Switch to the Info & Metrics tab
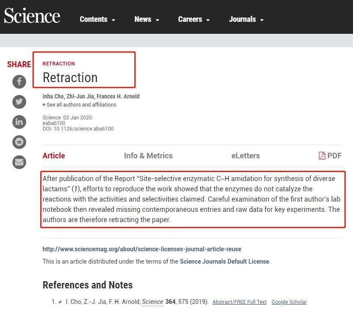Image resolution: width=353 pixels, height=312 pixels. 148,156
